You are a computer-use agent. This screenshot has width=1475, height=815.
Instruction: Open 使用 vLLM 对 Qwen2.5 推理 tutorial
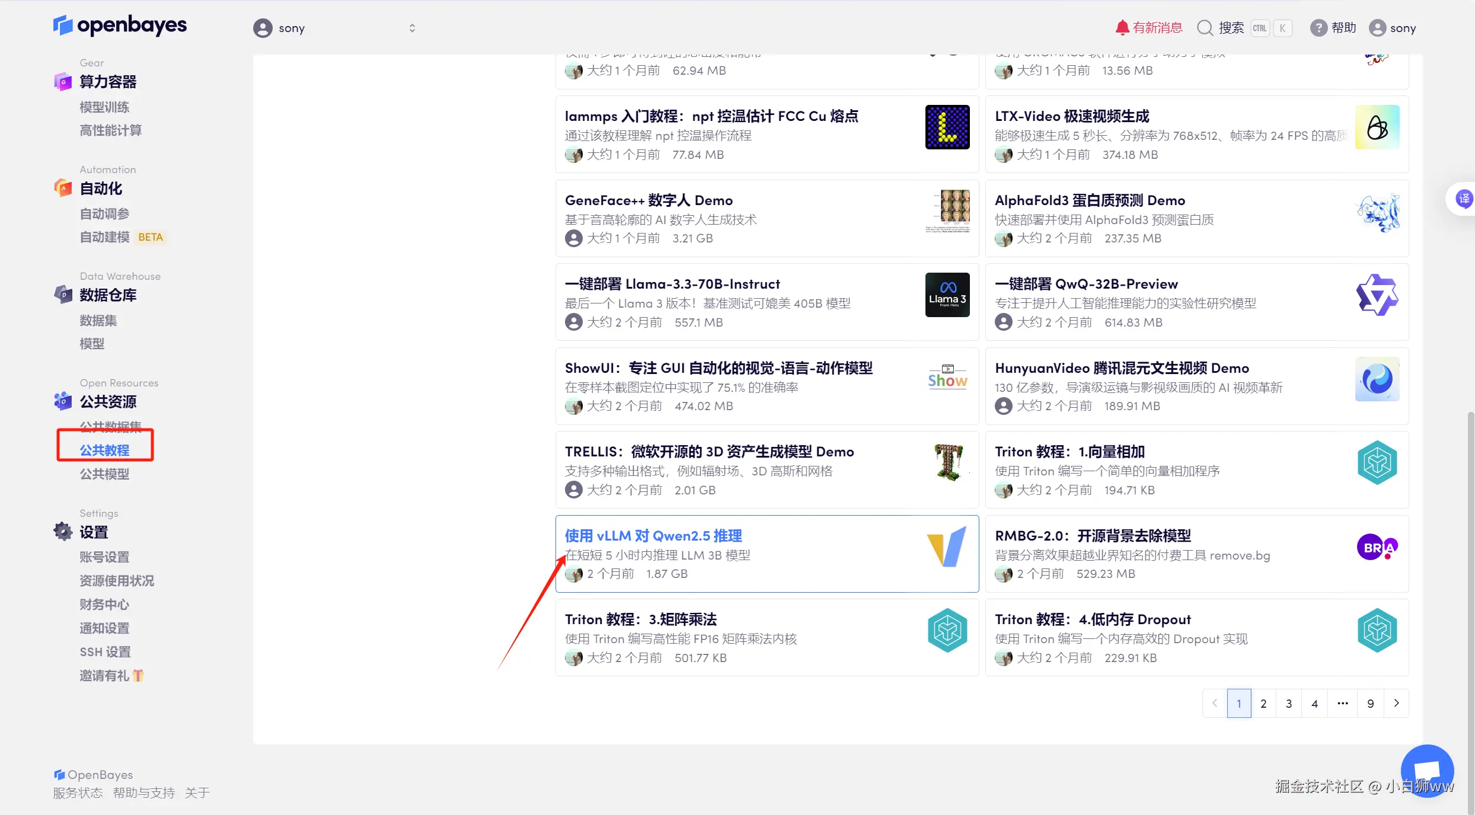point(653,536)
